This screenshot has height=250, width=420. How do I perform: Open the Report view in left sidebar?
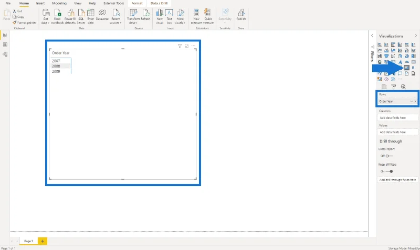5,35
